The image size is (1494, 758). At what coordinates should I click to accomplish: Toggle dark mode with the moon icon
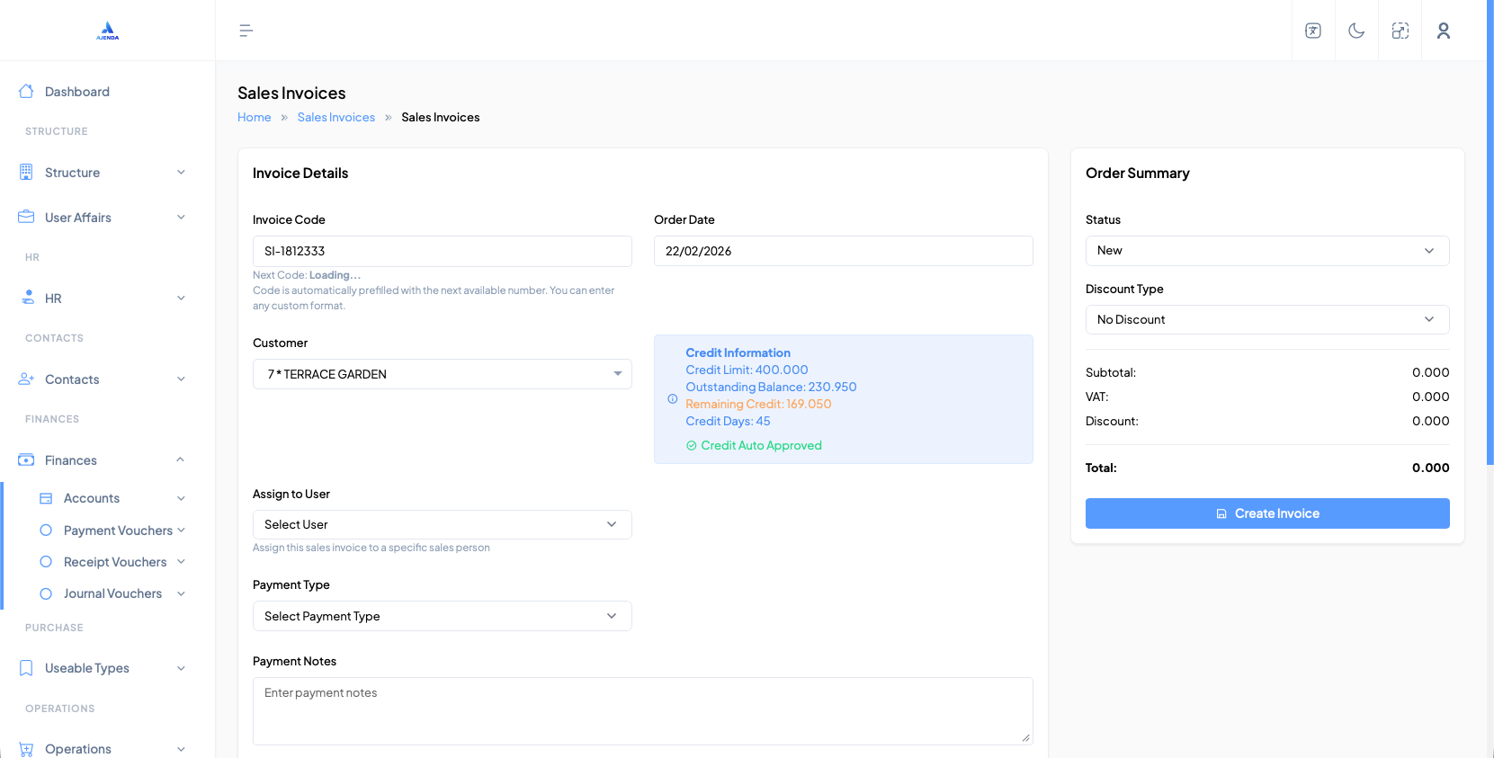tap(1356, 31)
